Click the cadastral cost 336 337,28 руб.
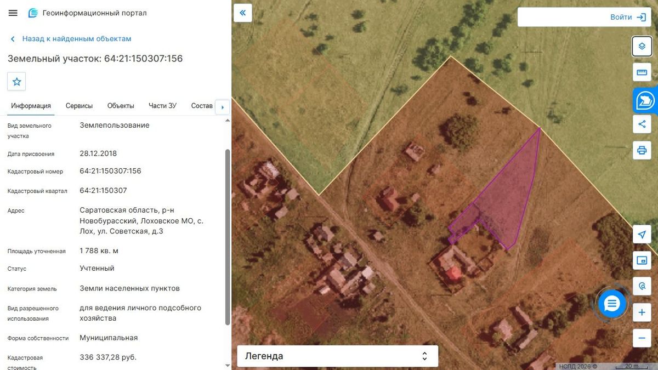 pyautogui.click(x=108, y=357)
